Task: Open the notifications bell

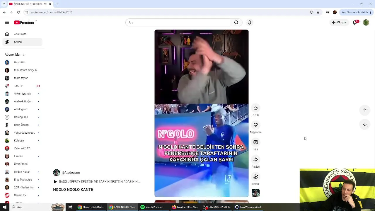Action: click(355, 22)
